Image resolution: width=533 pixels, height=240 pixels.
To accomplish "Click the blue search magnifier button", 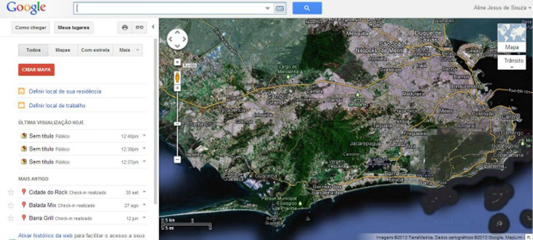I will 307,8.
